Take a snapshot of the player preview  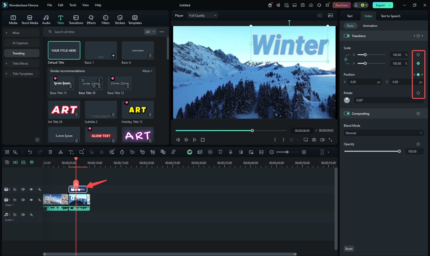click(314, 140)
